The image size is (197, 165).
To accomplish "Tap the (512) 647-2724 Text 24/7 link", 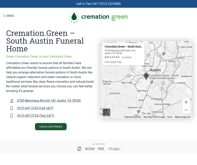I will 35,116.
